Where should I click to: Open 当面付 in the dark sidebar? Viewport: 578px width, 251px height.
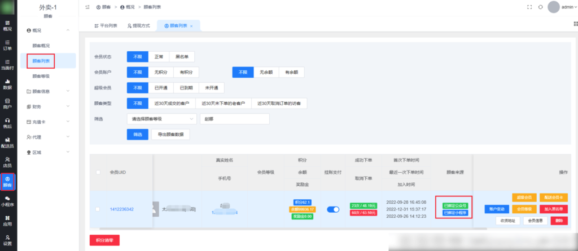(7, 65)
